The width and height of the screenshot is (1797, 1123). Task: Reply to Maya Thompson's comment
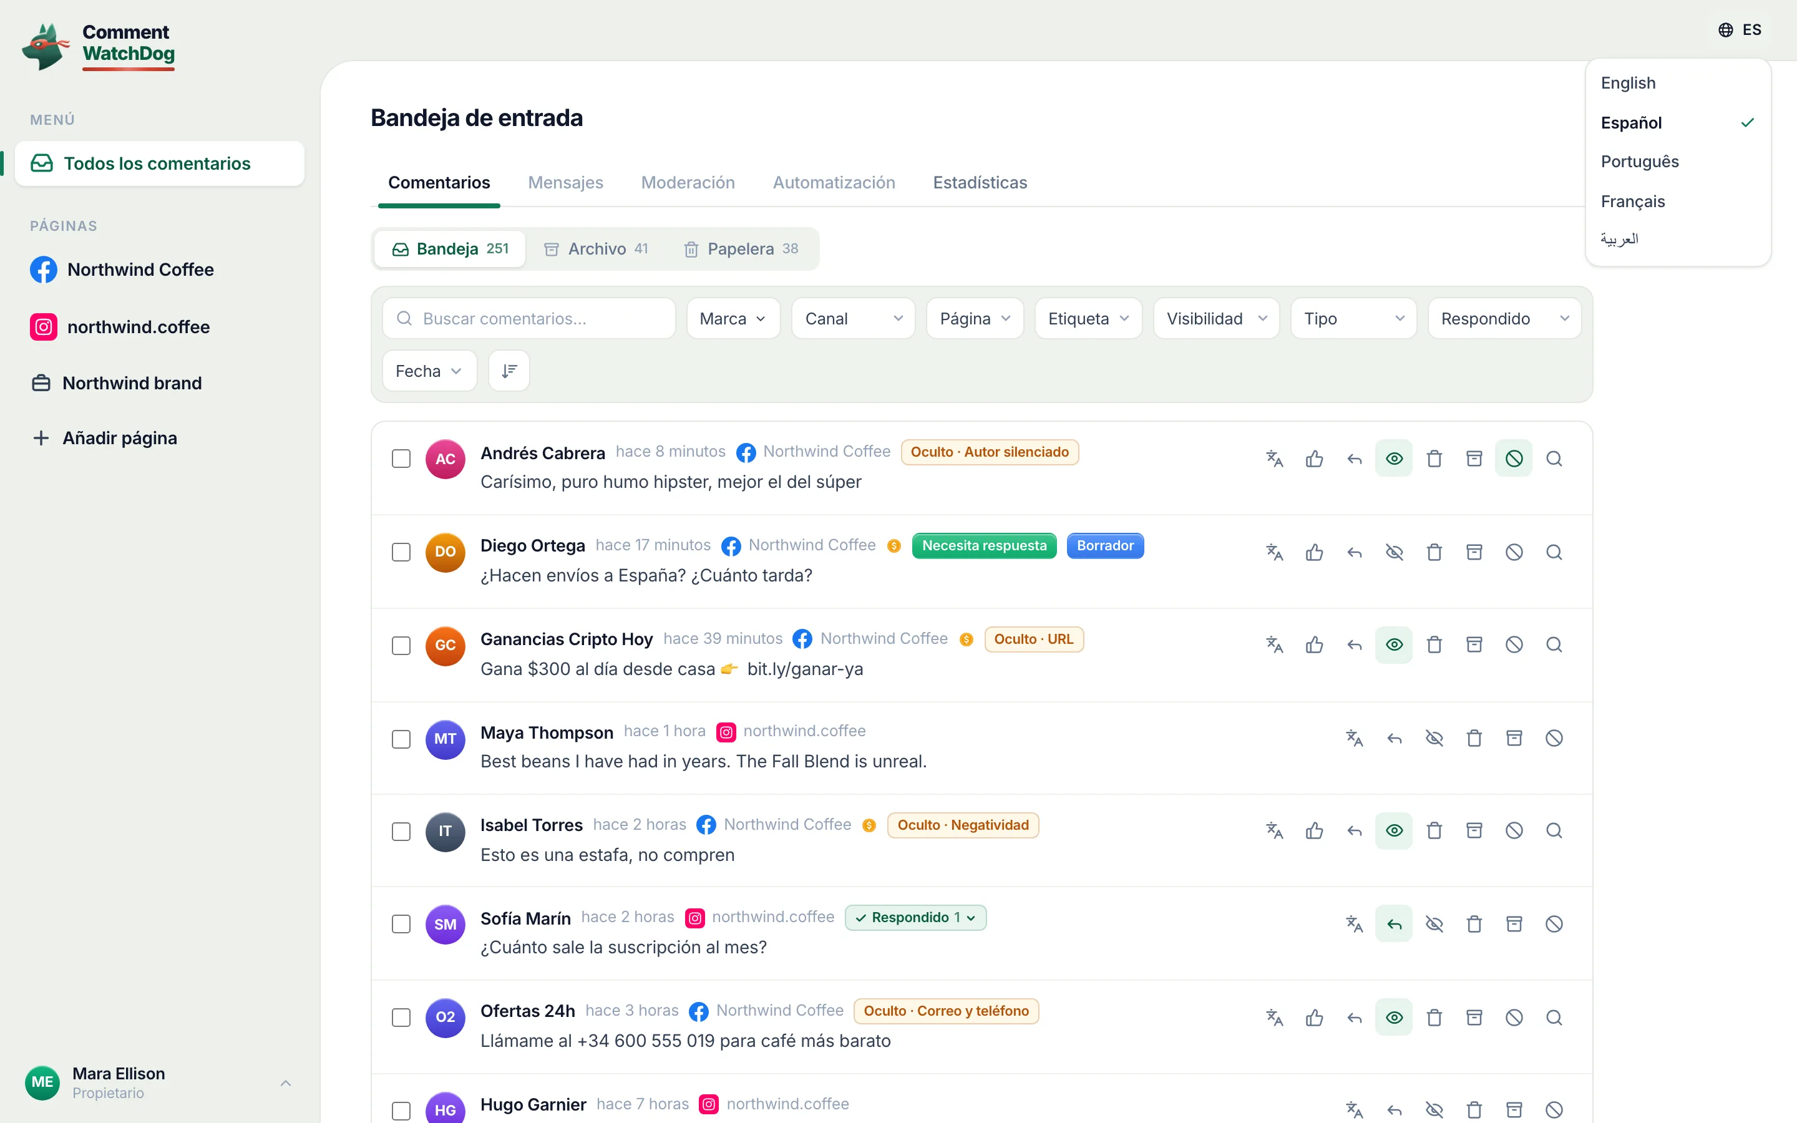coord(1395,738)
